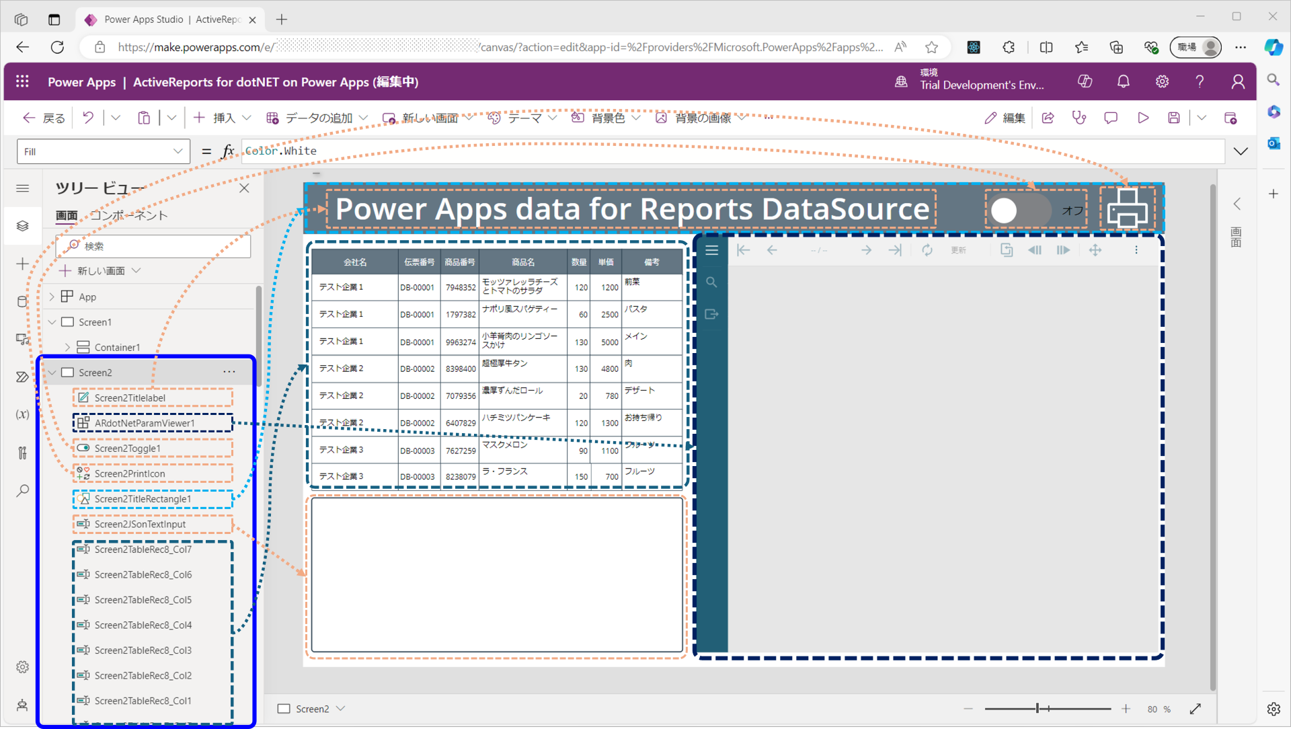Open the 背景の画像 menu
Viewport: 1291px width, 729px height.
point(701,118)
